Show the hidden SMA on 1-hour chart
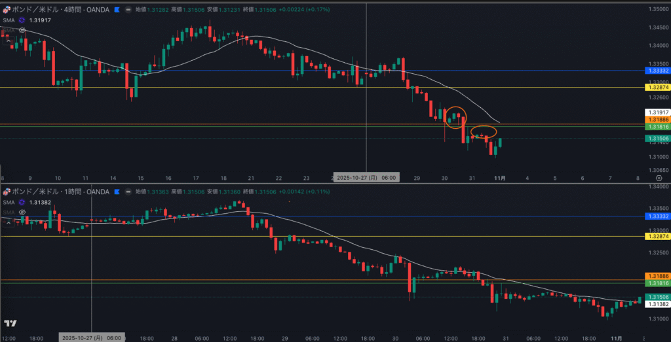 click(x=22, y=212)
